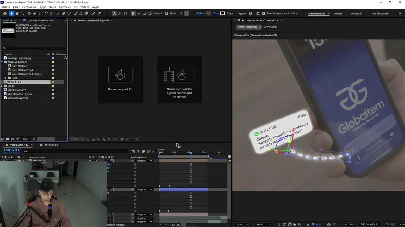This screenshot has height=227, width=405.
Task: Select the Puppet Pin tool
Action: [100, 13]
